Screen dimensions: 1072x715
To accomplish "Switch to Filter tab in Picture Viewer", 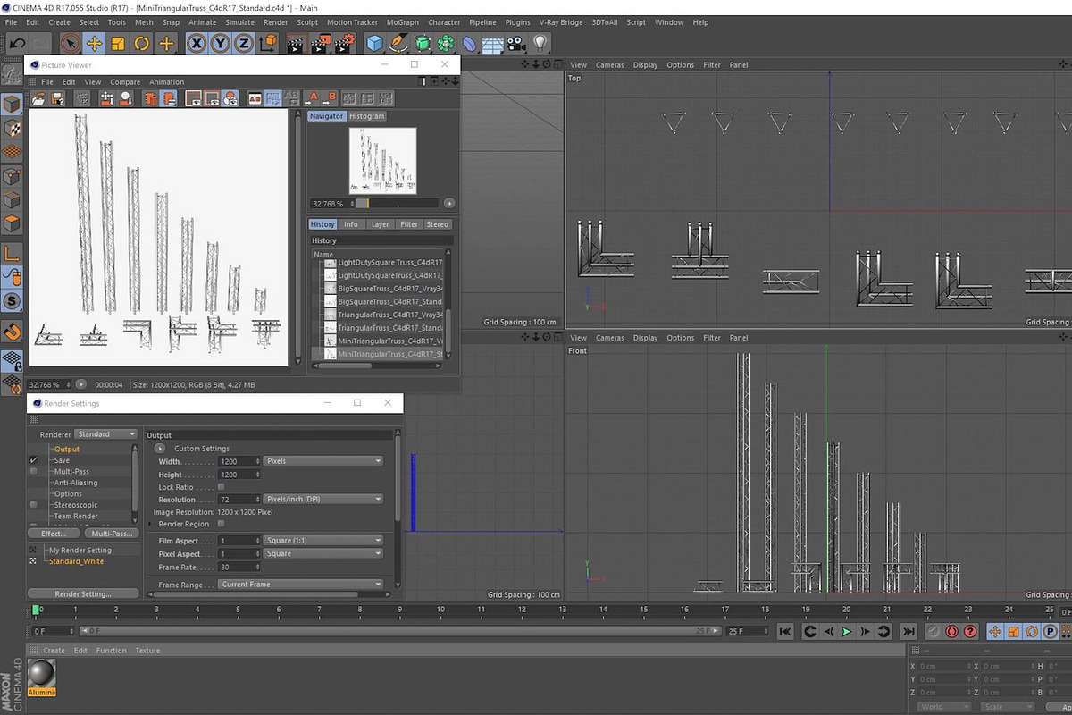I will [x=409, y=224].
